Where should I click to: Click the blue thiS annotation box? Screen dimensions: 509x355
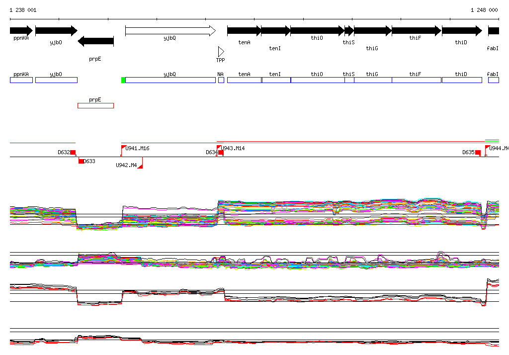[x=349, y=80]
